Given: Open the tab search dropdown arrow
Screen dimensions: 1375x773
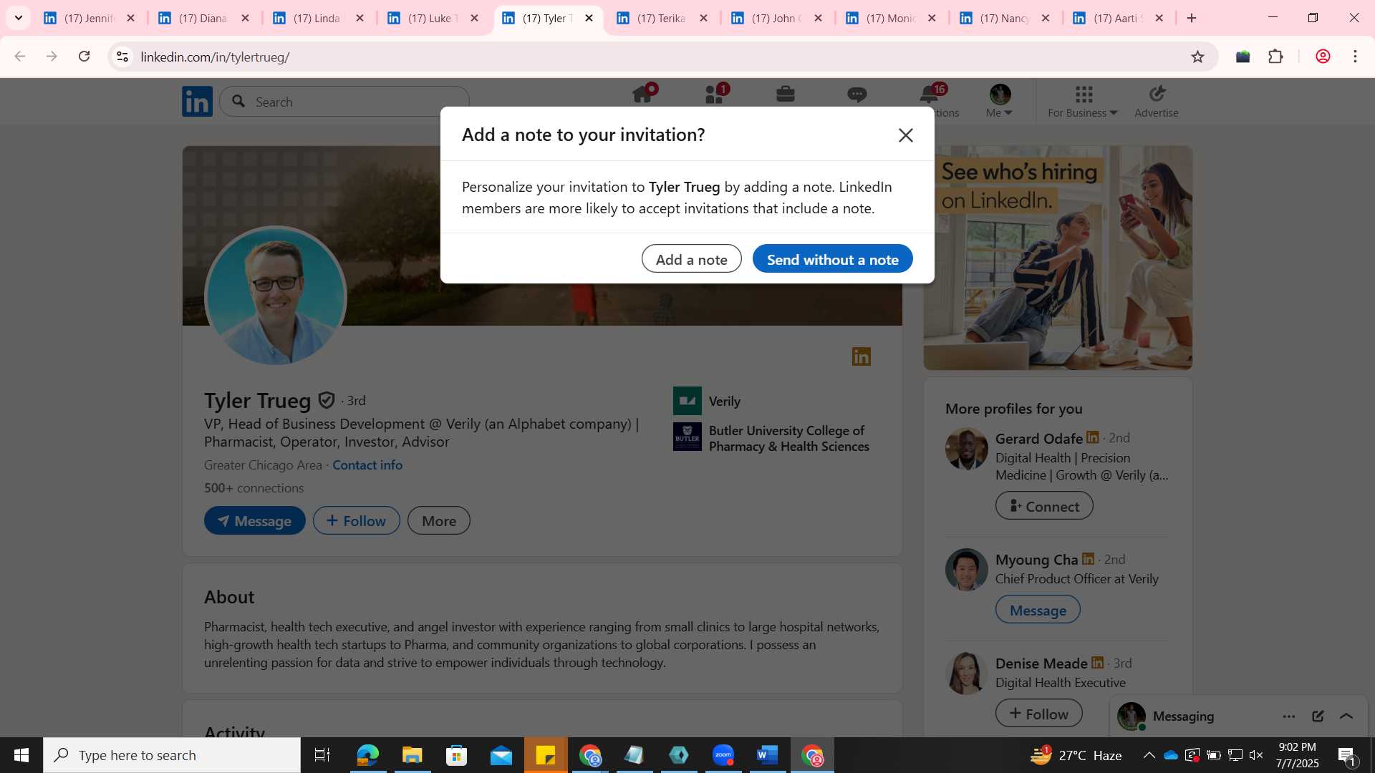Looking at the screenshot, I should tap(19, 19).
